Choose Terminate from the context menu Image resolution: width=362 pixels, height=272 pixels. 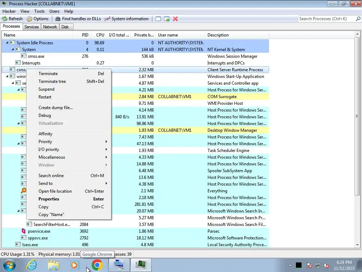click(x=69, y=74)
